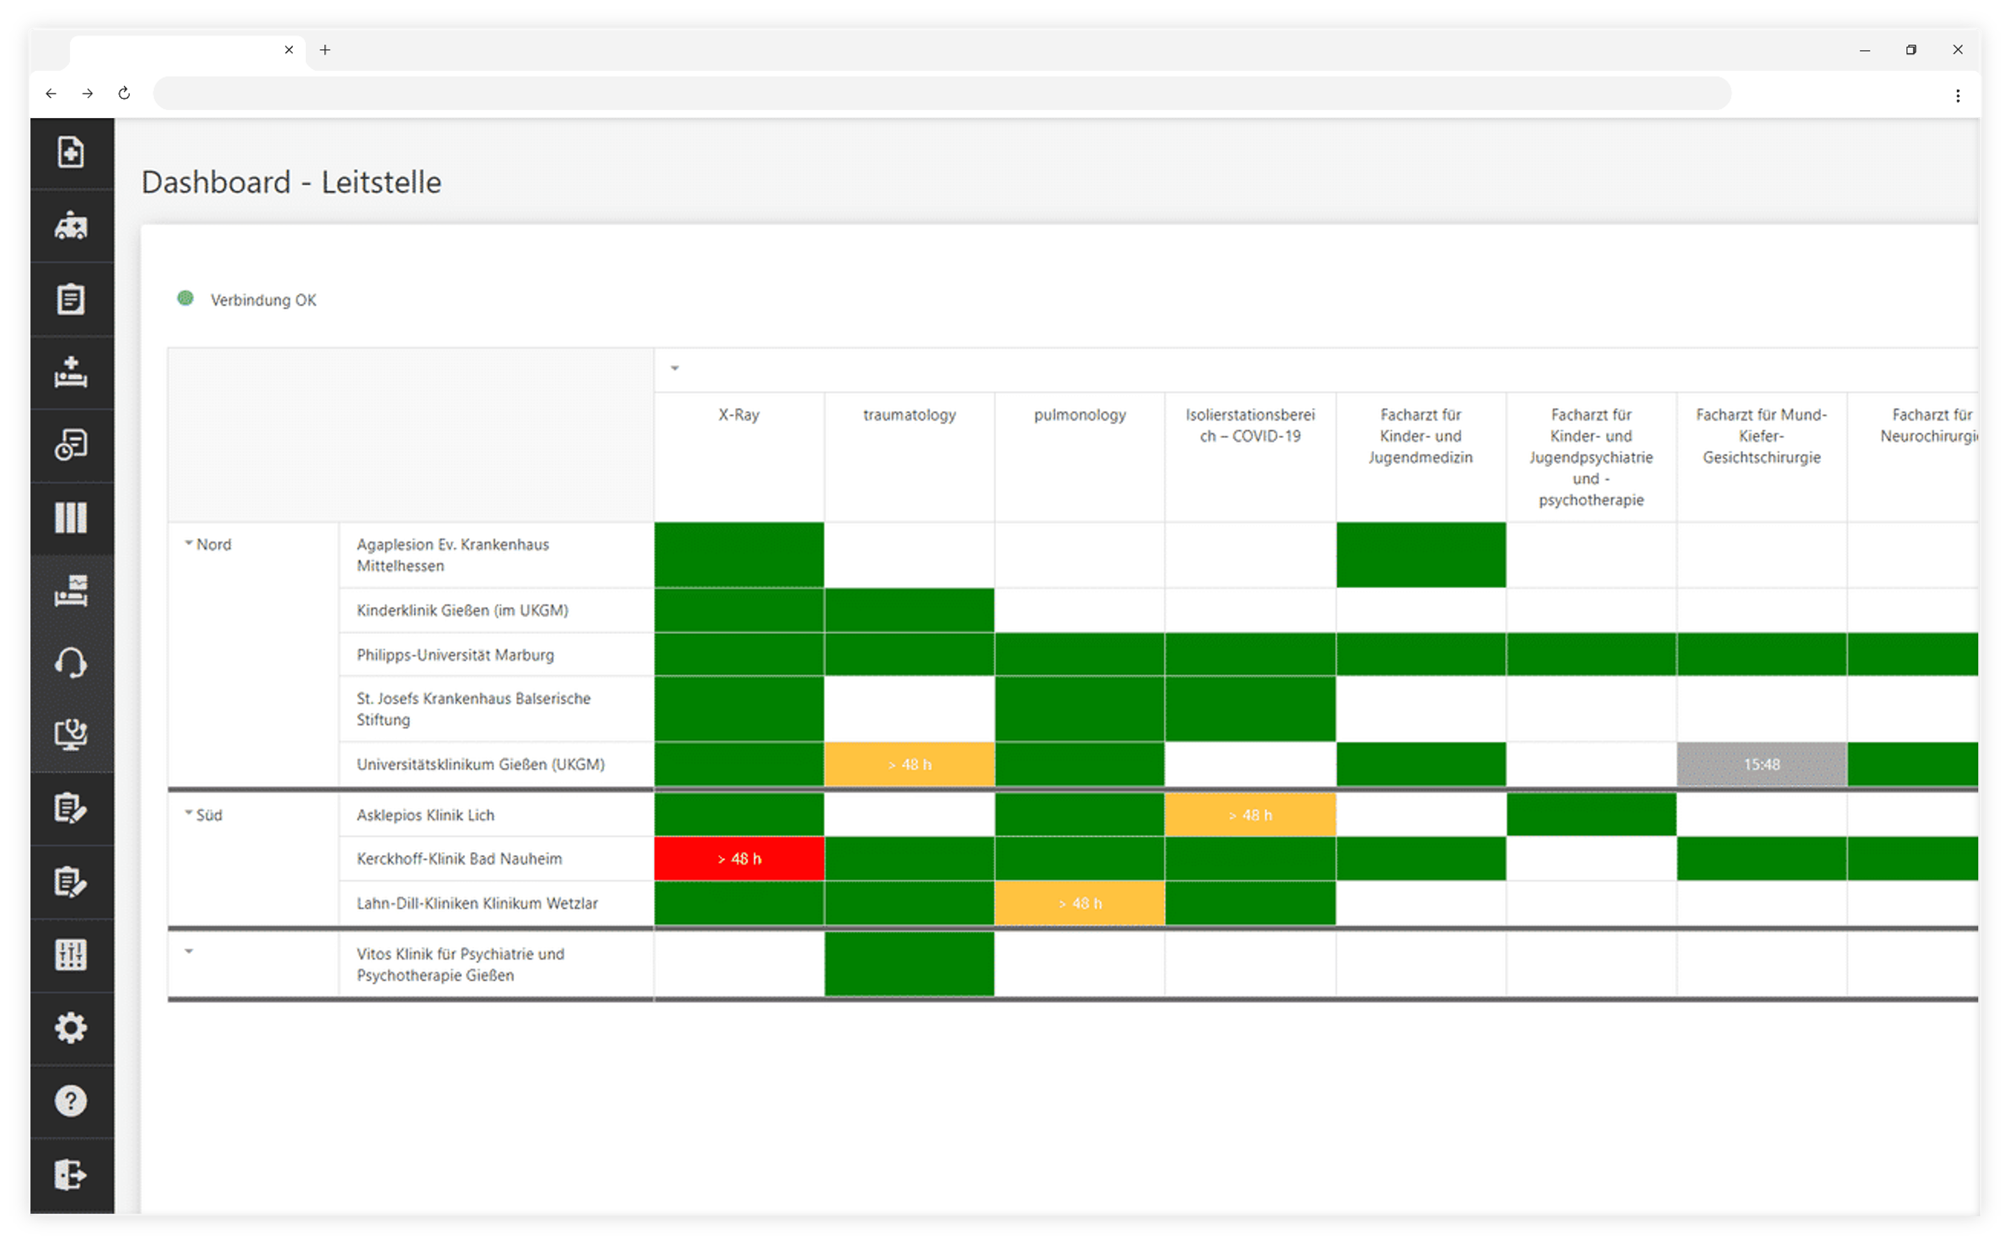Open the help question mark icon

71,1101
